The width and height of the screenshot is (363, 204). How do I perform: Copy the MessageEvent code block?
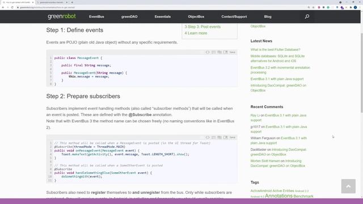220,52
